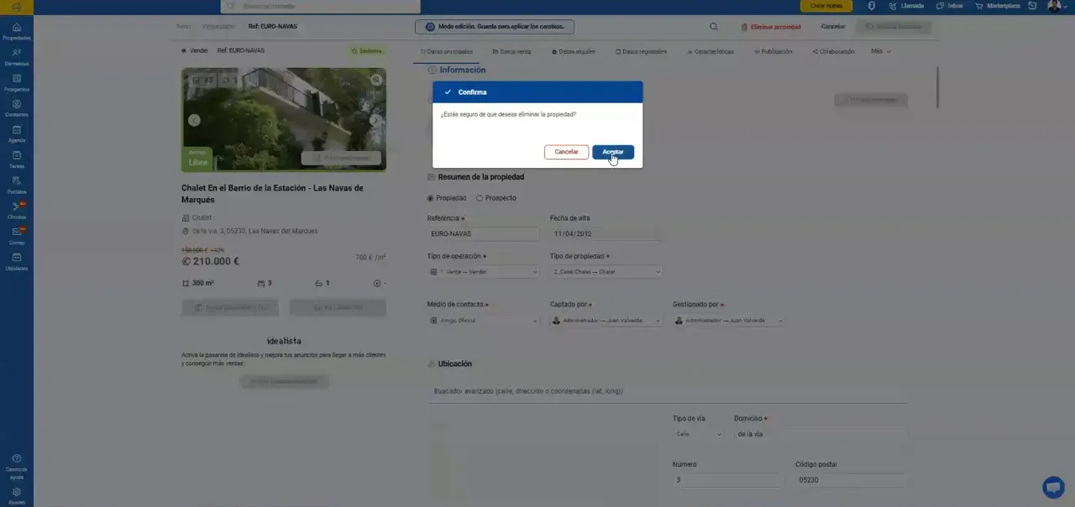
Task: Show previous property photo arrow
Action: 194,120
